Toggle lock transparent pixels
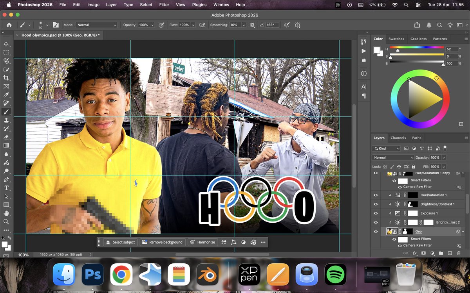Viewport: 470px width, 293px height. tap(385, 167)
